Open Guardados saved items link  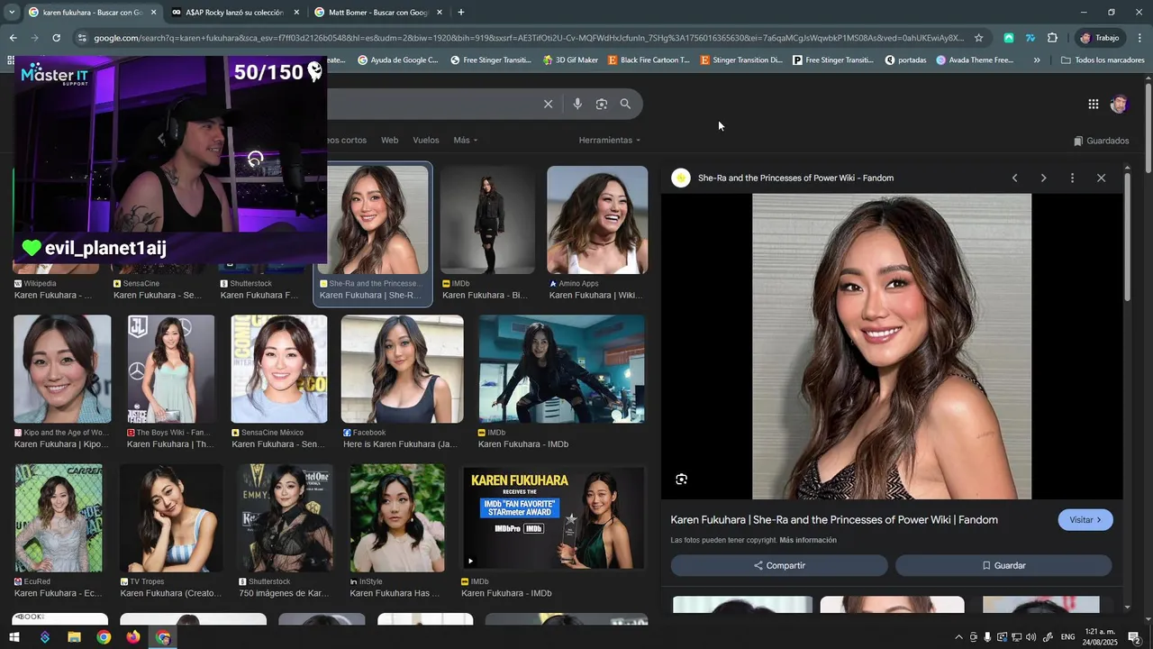point(1101,141)
